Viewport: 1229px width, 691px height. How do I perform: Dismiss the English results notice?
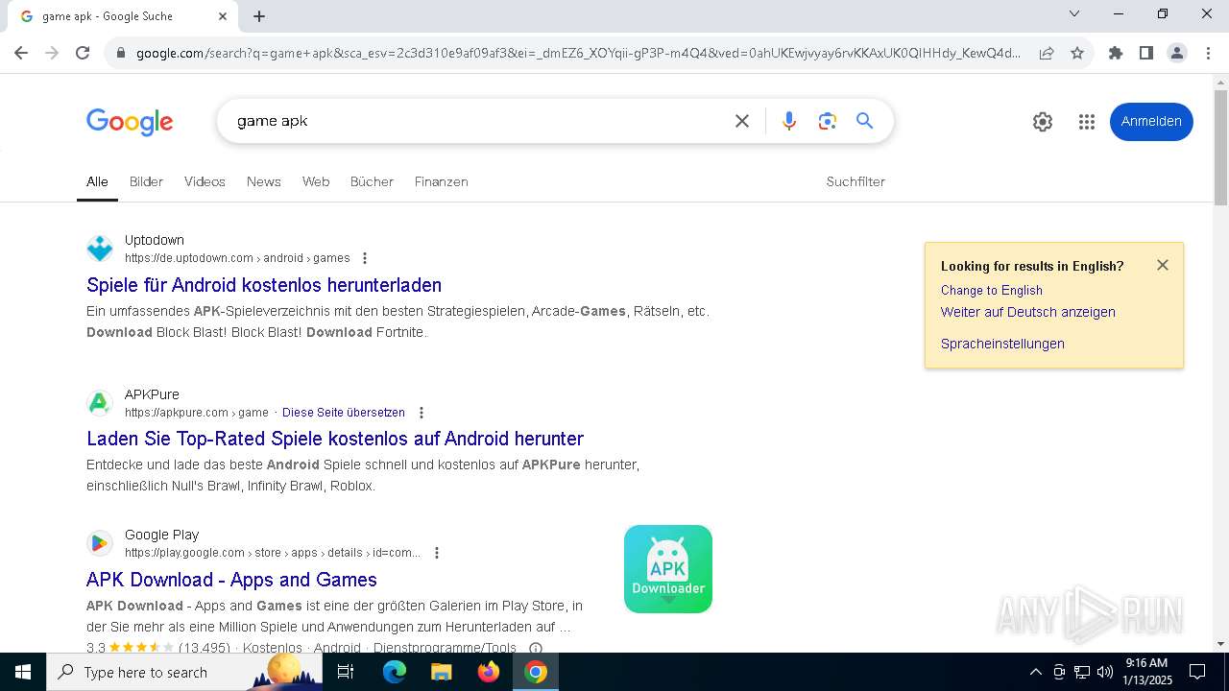(x=1163, y=265)
